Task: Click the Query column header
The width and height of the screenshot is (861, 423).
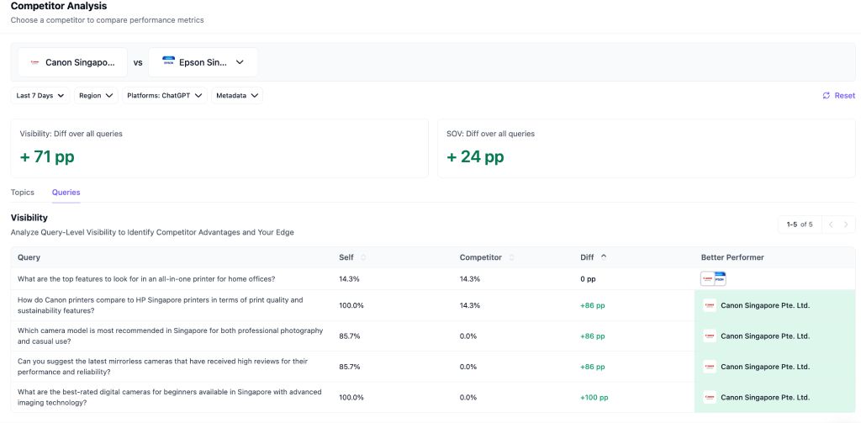Action: click(x=29, y=257)
